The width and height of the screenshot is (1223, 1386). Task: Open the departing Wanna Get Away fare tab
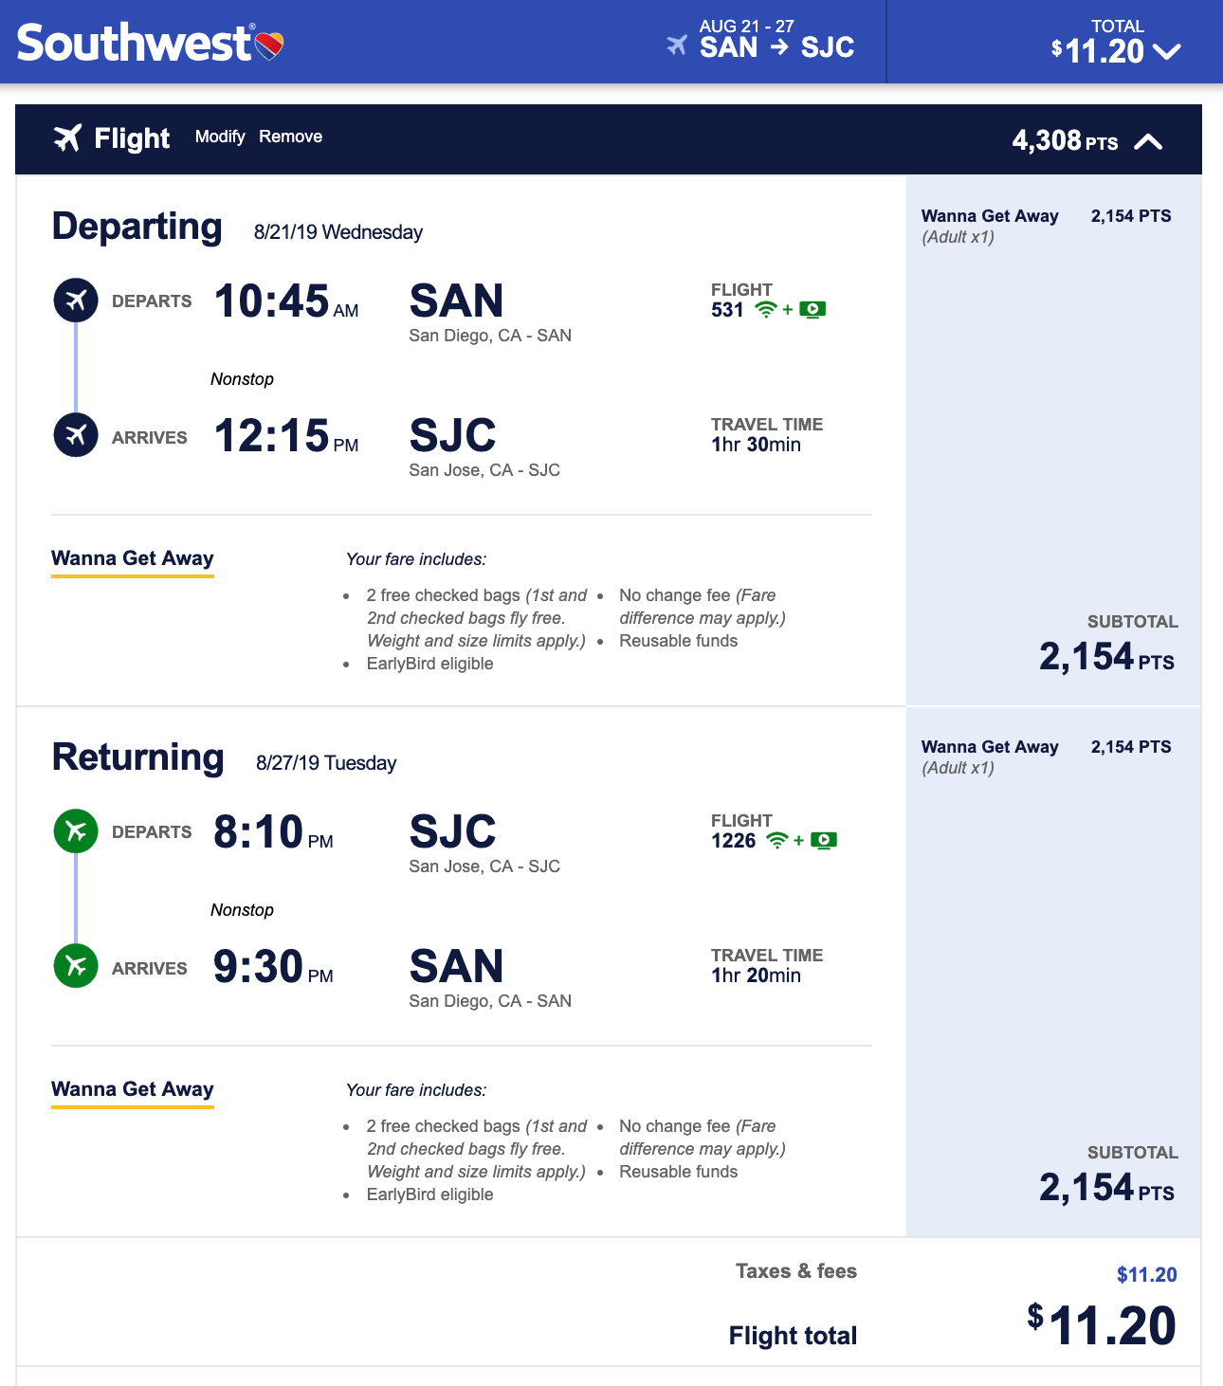(133, 558)
